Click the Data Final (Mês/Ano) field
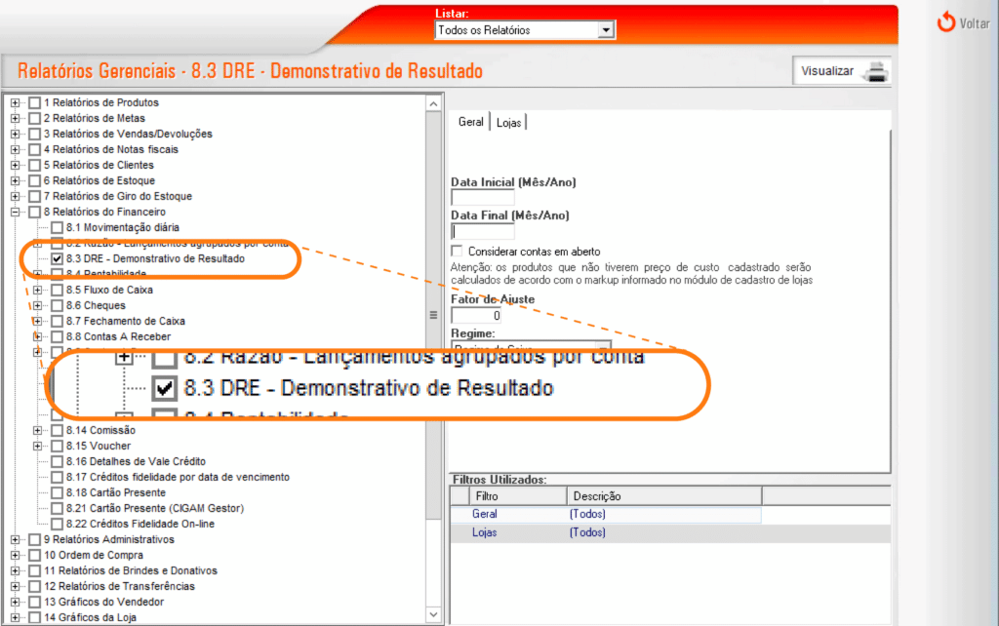 tap(482, 231)
